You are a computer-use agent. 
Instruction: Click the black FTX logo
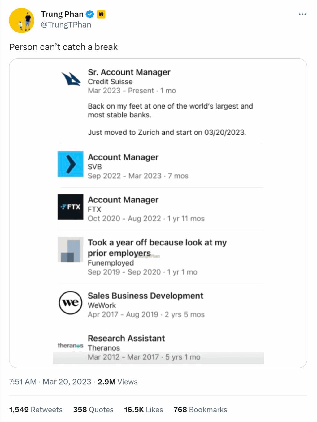coord(71,207)
